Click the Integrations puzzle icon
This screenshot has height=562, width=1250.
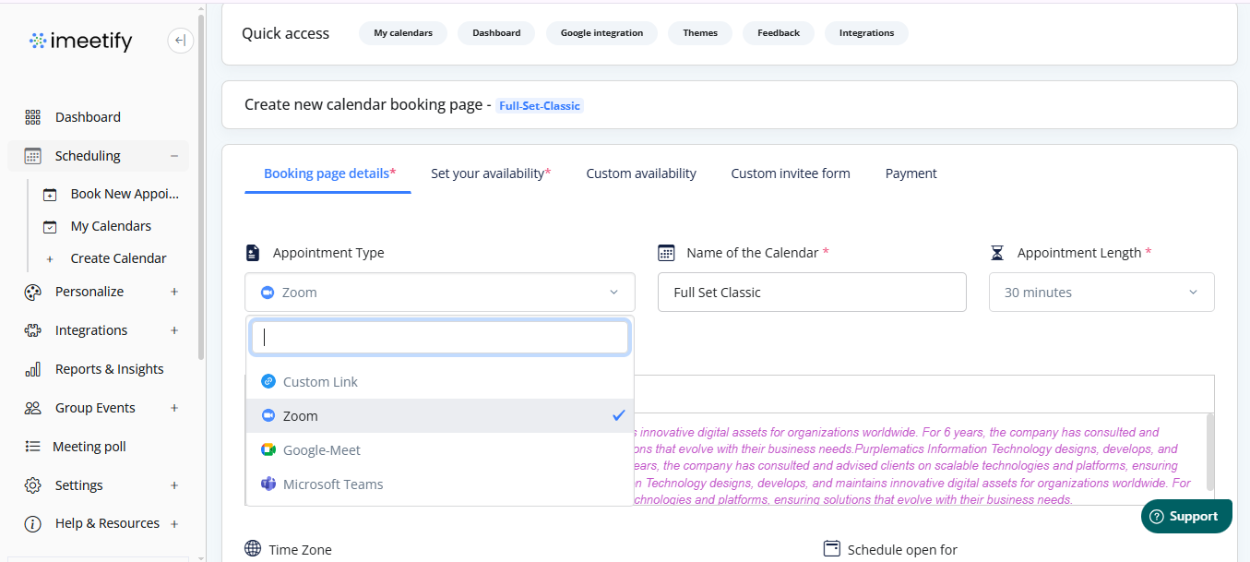(x=33, y=330)
